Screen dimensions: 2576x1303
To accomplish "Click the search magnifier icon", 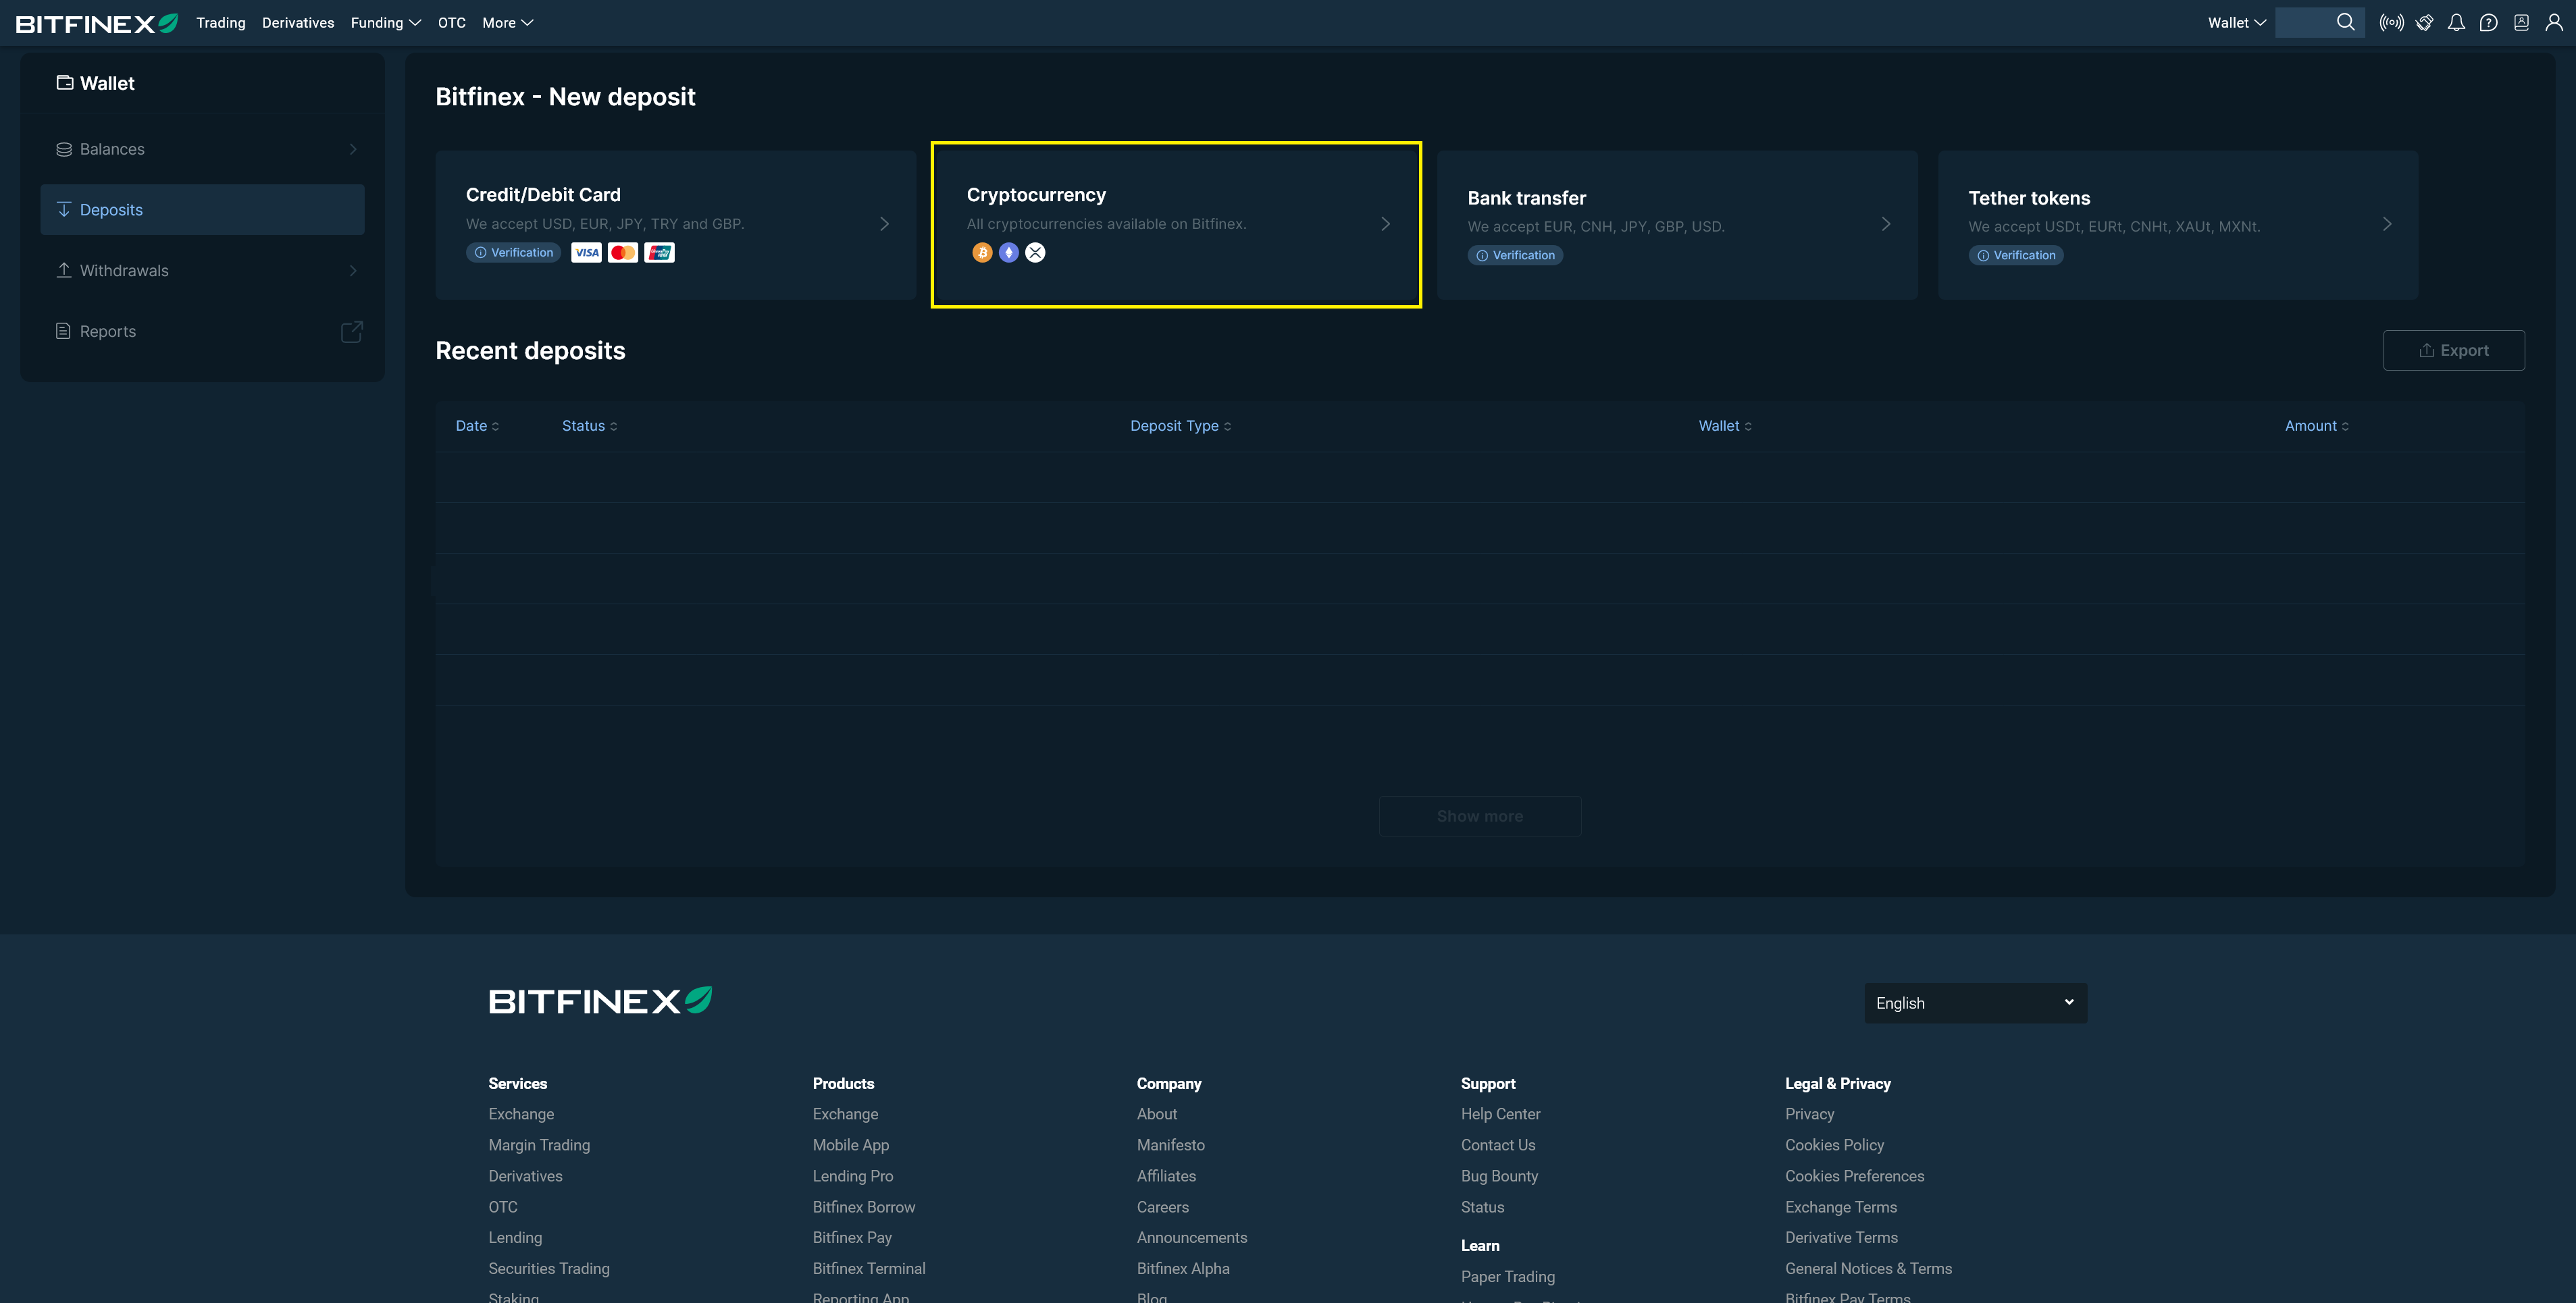I will pos(2345,22).
